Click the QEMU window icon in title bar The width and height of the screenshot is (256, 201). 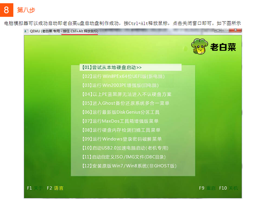[26, 31]
